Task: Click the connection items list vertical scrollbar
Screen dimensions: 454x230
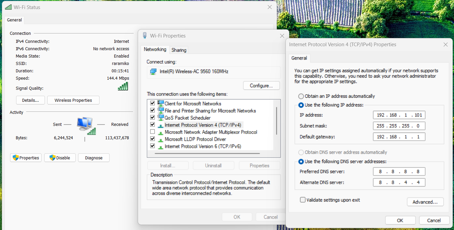Action: point(276,121)
